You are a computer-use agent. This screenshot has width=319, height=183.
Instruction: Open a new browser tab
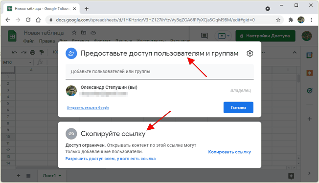(87, 9)
